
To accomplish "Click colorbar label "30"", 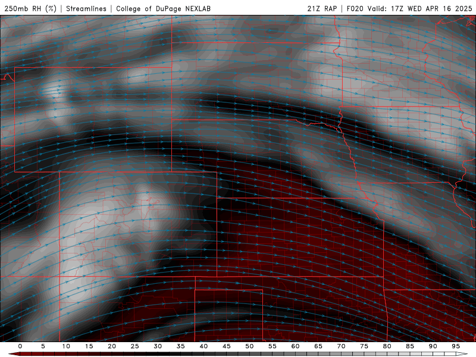I will [158, 346].
